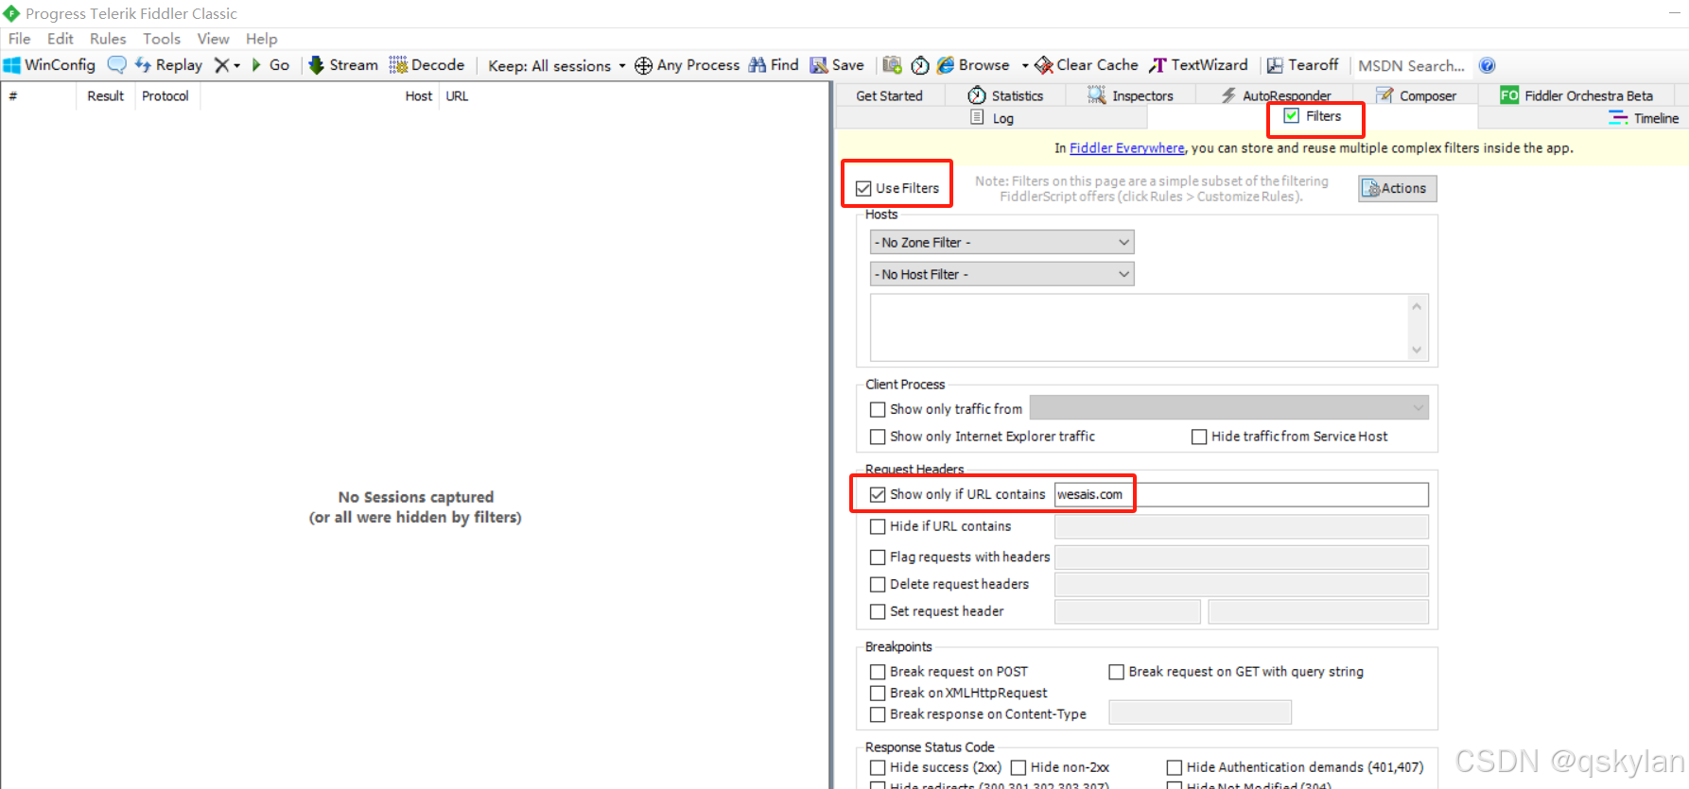Screen dimensions: 1689x789
Task: Click the Actions button
Action: (1398, 188)
